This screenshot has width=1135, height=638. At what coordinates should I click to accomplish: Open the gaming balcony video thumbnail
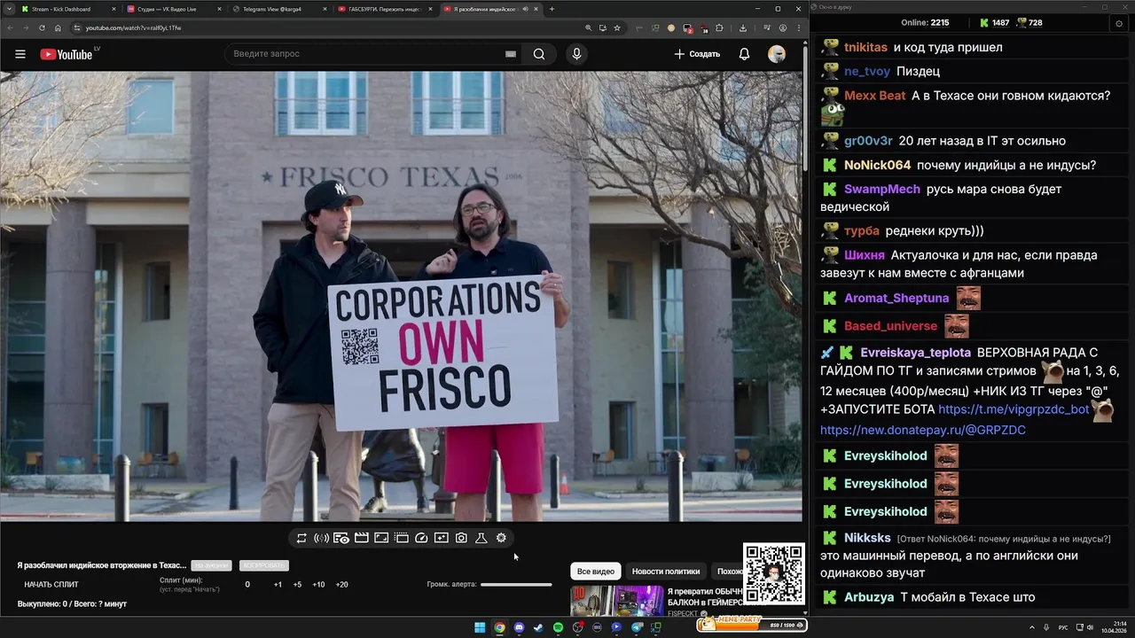617,602
